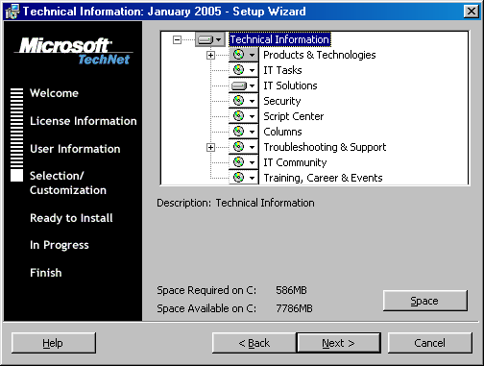Click the 7786MB space available value

(294, 308)
